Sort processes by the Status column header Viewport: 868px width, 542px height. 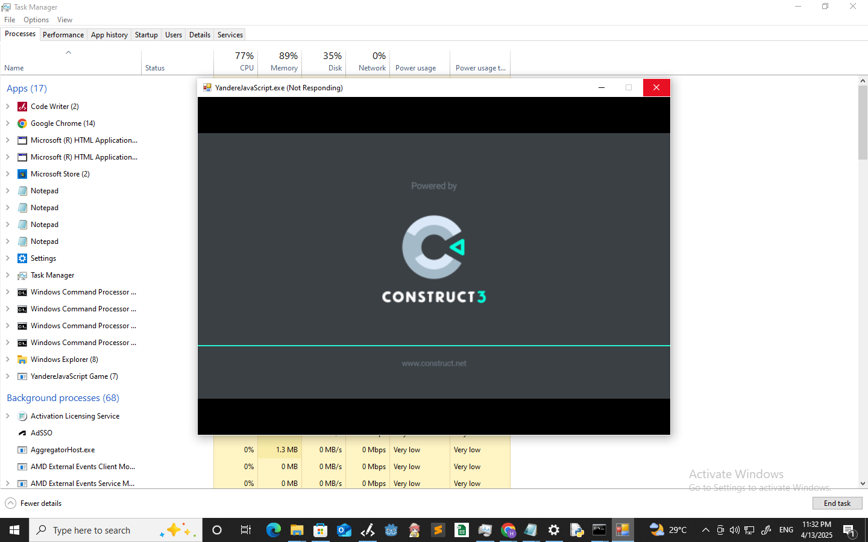coord(177,61)
